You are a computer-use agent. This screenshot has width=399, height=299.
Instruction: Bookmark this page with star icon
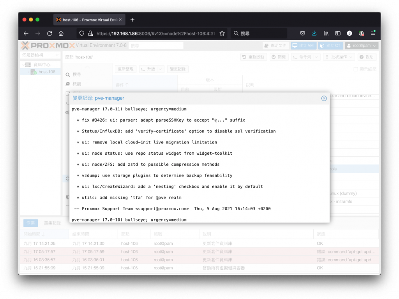tap(222, 34)
